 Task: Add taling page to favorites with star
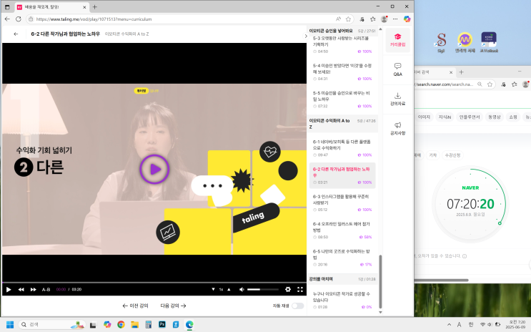tap(348, 19)
